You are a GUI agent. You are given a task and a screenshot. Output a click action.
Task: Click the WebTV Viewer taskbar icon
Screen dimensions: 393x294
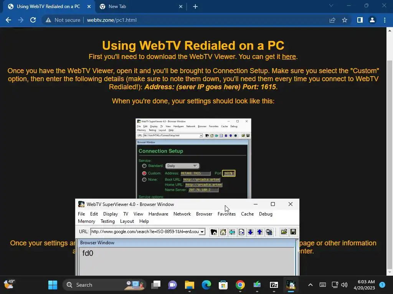coord(291,285)
